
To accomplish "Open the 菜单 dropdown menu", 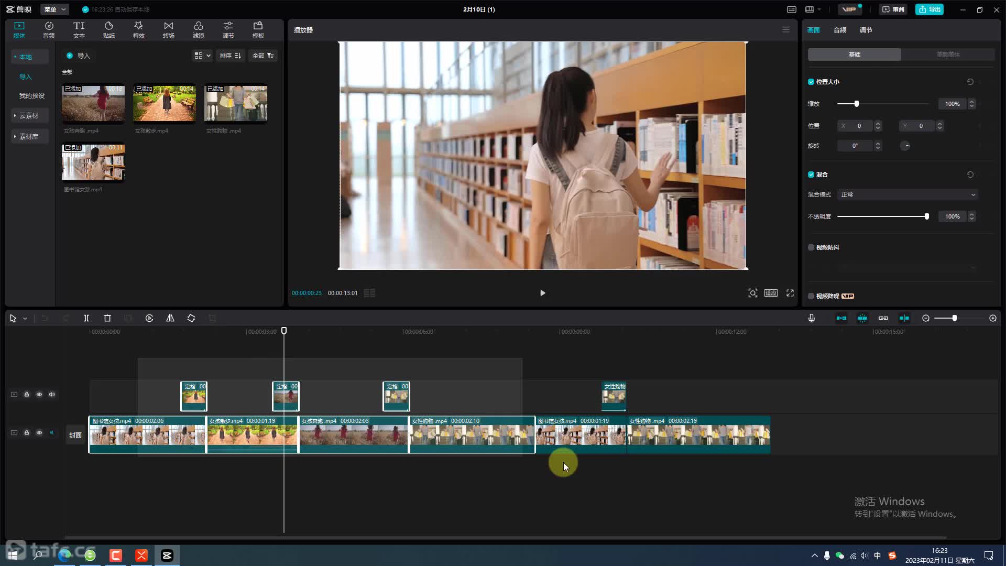I will point(54,9).
